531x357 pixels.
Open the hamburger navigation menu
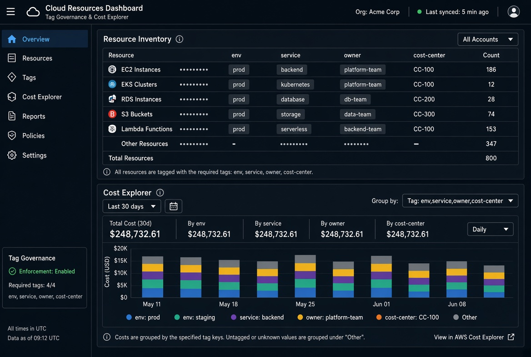[x=10, y=11]
